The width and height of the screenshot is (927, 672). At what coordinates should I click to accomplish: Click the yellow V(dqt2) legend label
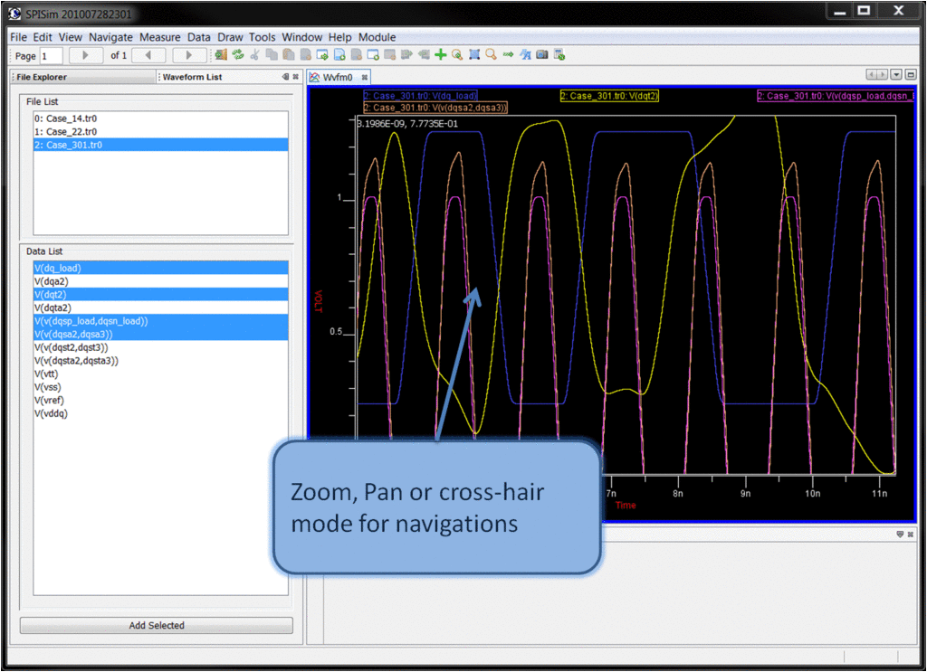[608, 96]
